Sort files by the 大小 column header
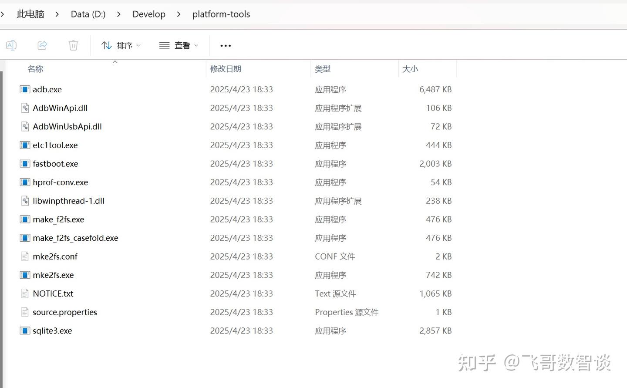The image size is (627, 388). [410, 69]
